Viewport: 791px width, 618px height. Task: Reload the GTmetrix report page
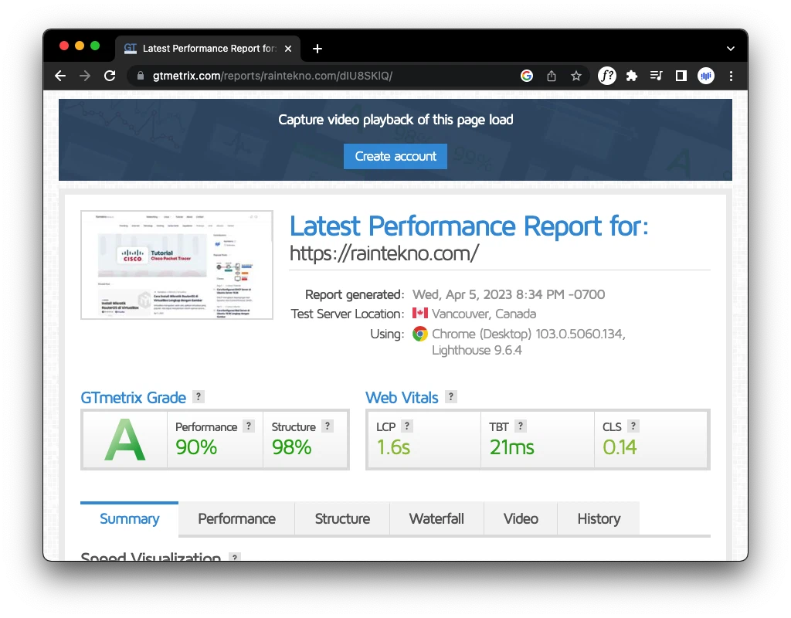click(x=110, y=76)
